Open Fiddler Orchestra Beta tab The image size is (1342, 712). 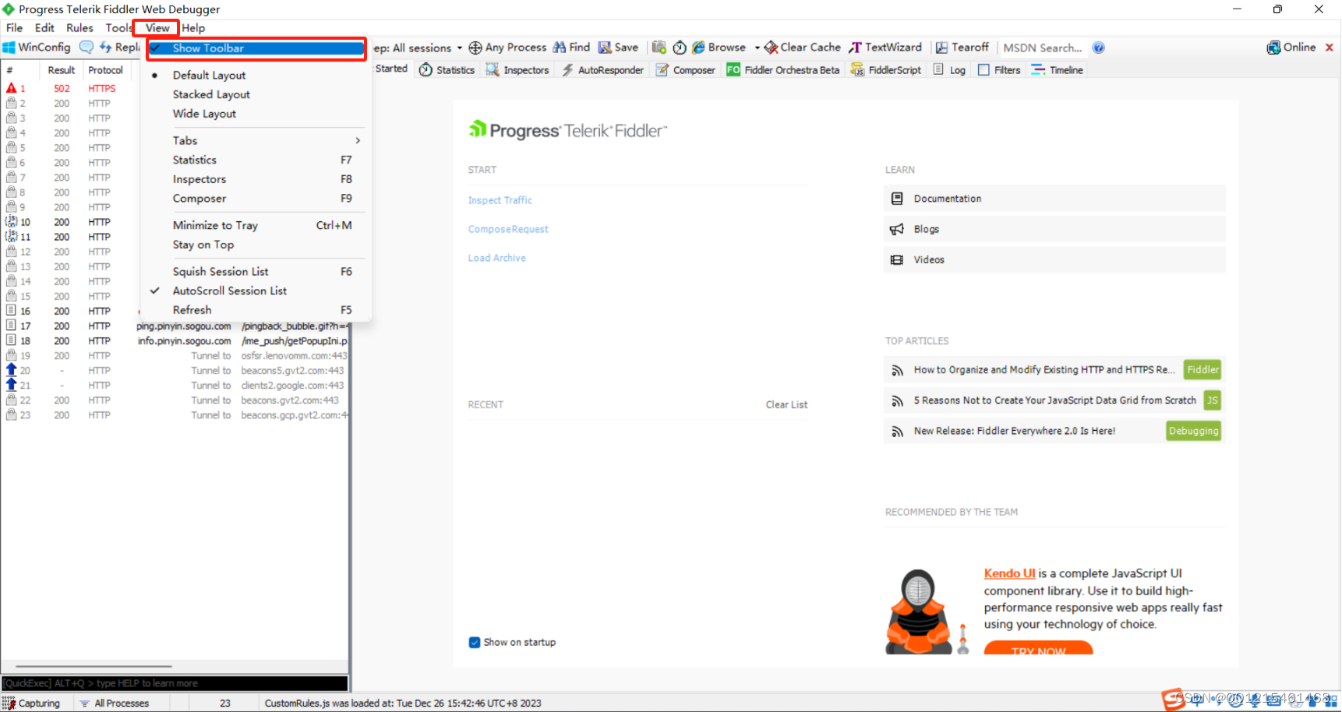tap(783, 70)
